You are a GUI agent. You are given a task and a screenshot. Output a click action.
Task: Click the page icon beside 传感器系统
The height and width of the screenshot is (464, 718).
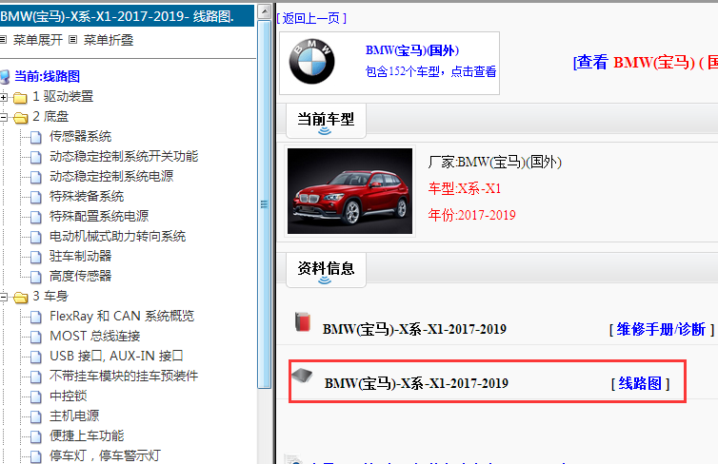pos(36,137)
